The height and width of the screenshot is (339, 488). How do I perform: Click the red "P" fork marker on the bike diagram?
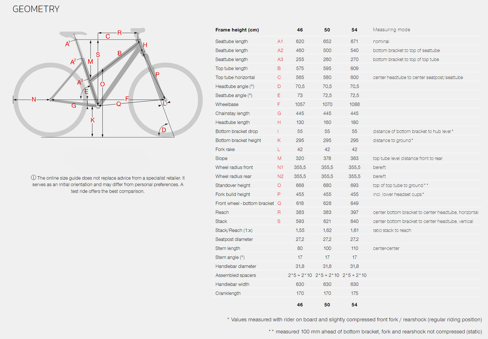157,74
